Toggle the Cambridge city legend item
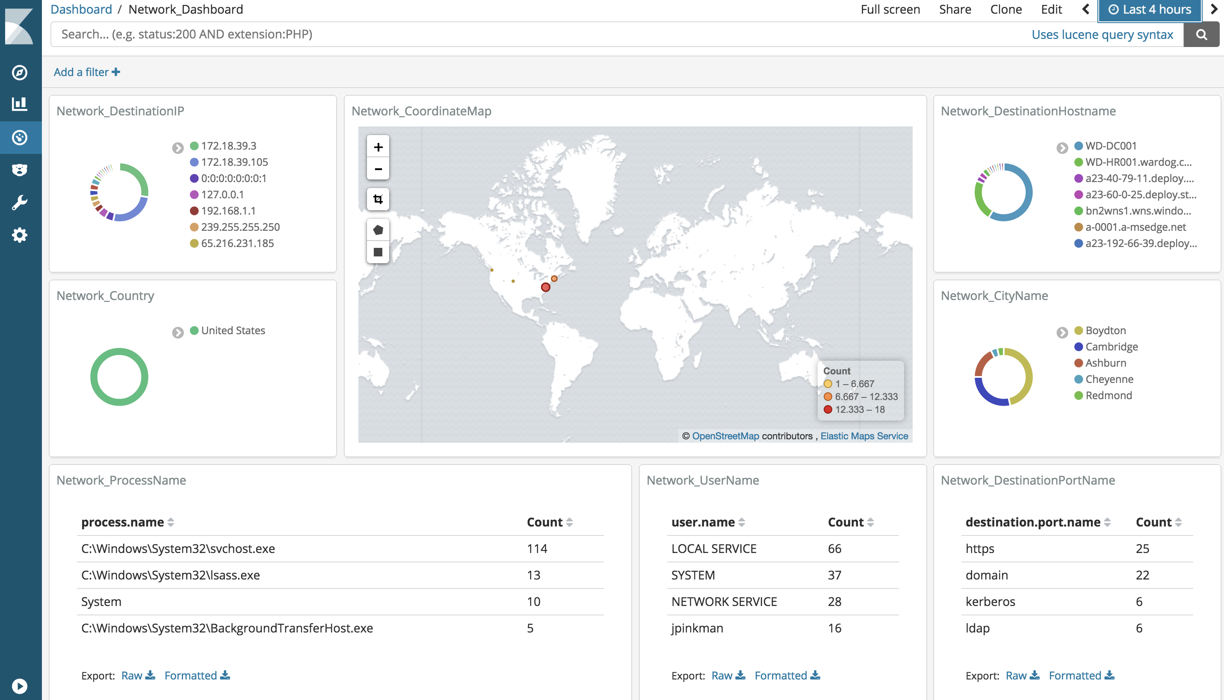 [1112, 347]
